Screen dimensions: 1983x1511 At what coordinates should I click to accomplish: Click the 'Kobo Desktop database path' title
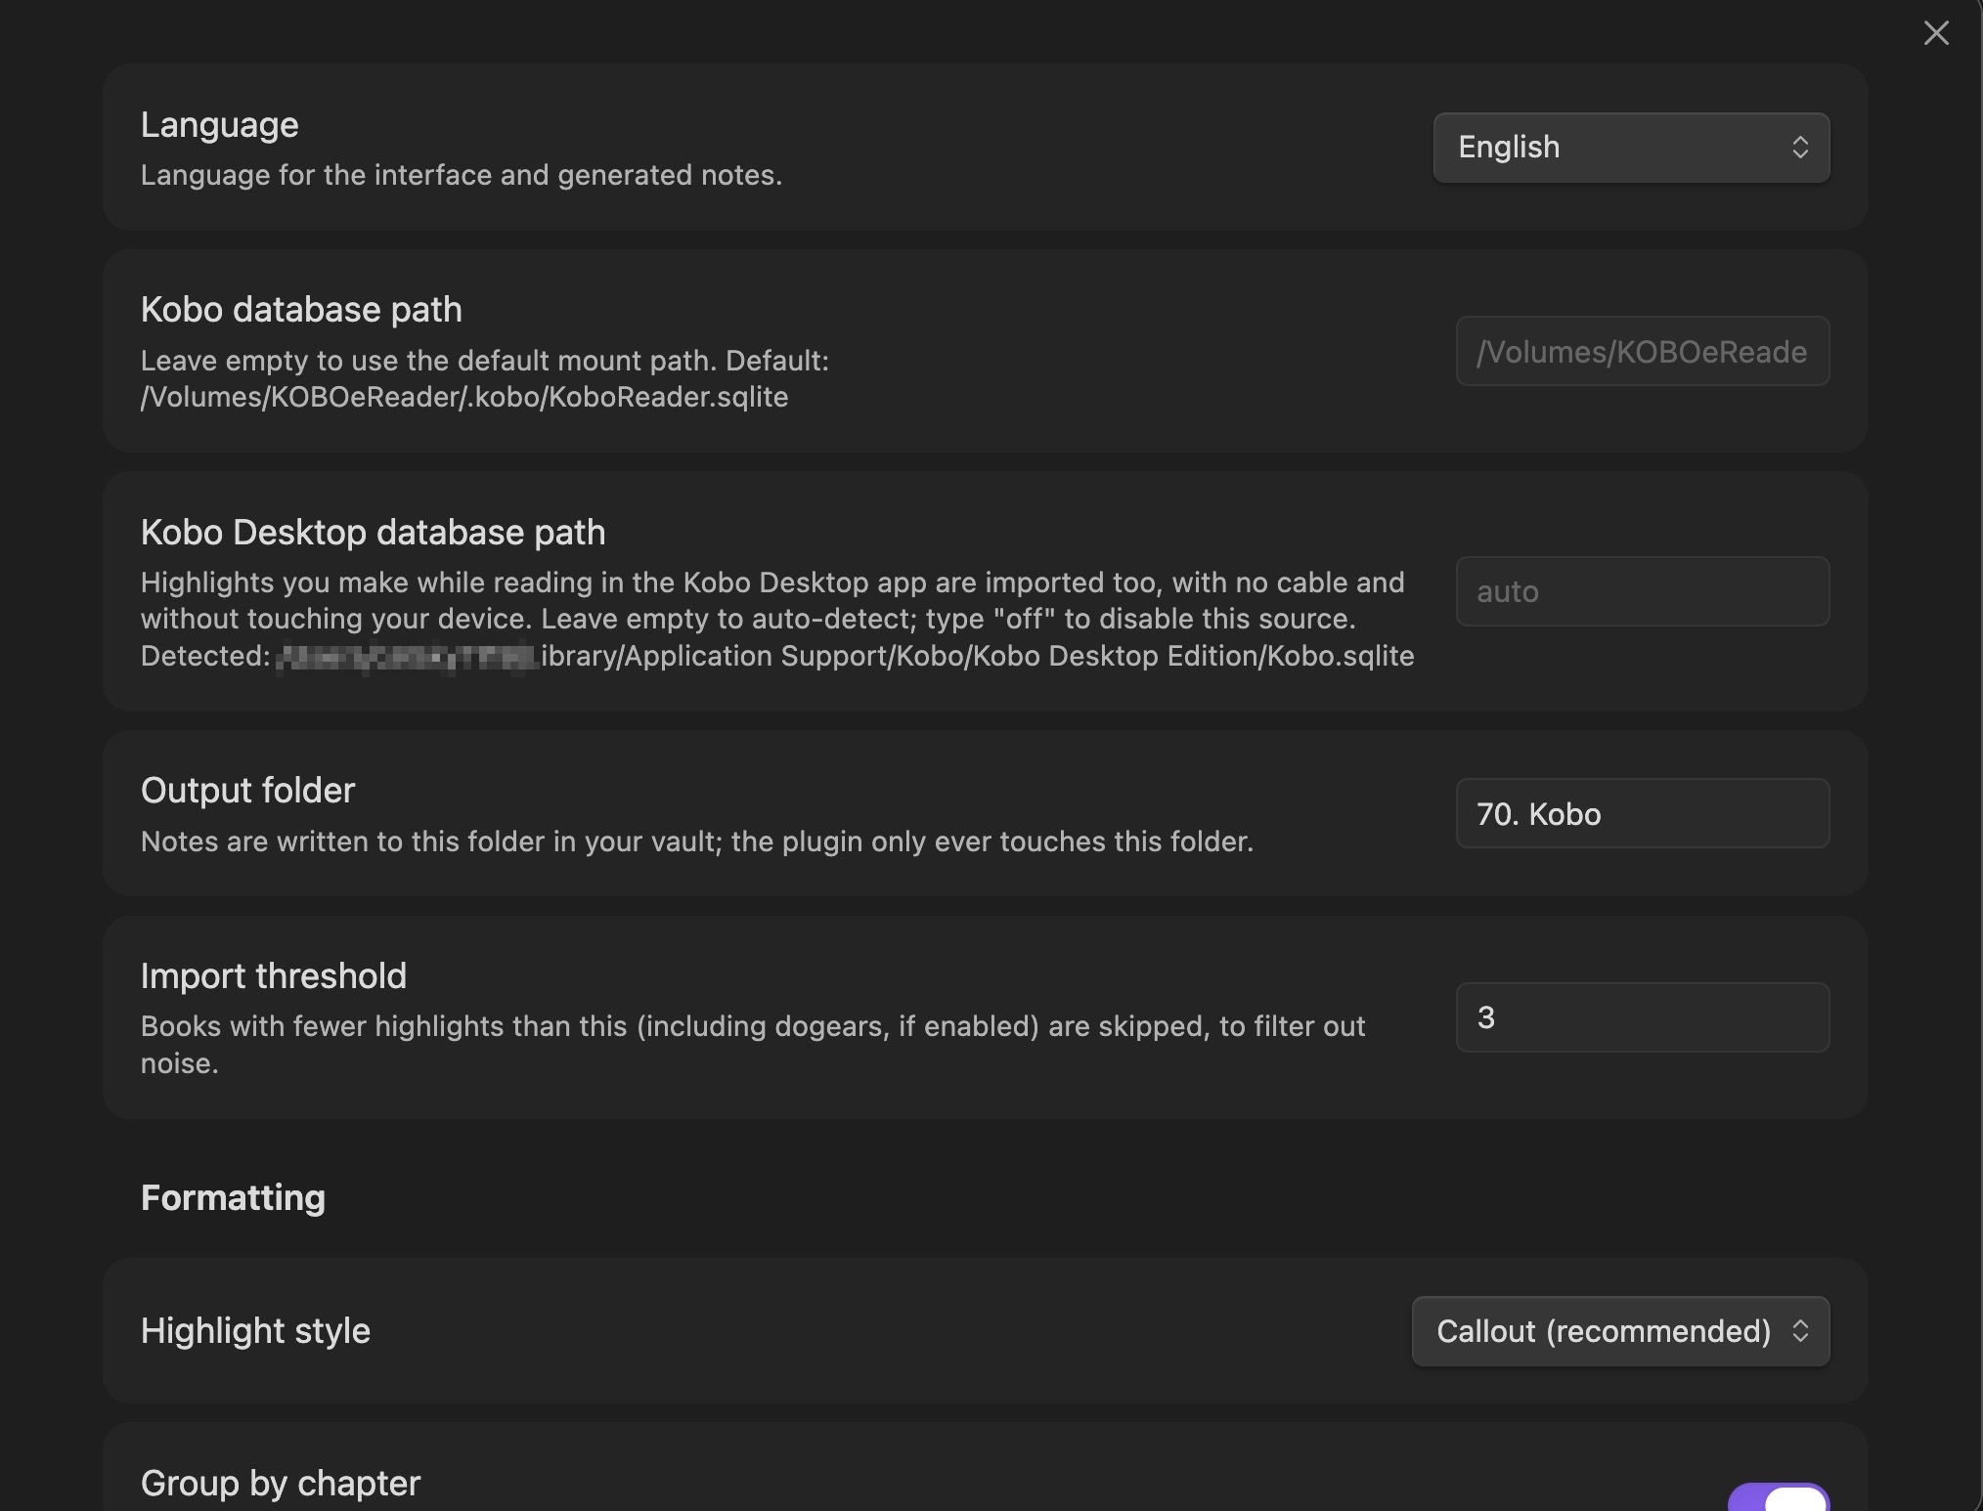[x=374, y=532]
